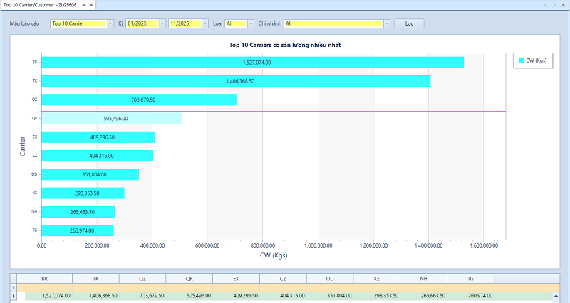Click the TK bar showing 1,406,368.50
Screen dimensions: 570x303
pyautogui.click(x=236, y=81)
